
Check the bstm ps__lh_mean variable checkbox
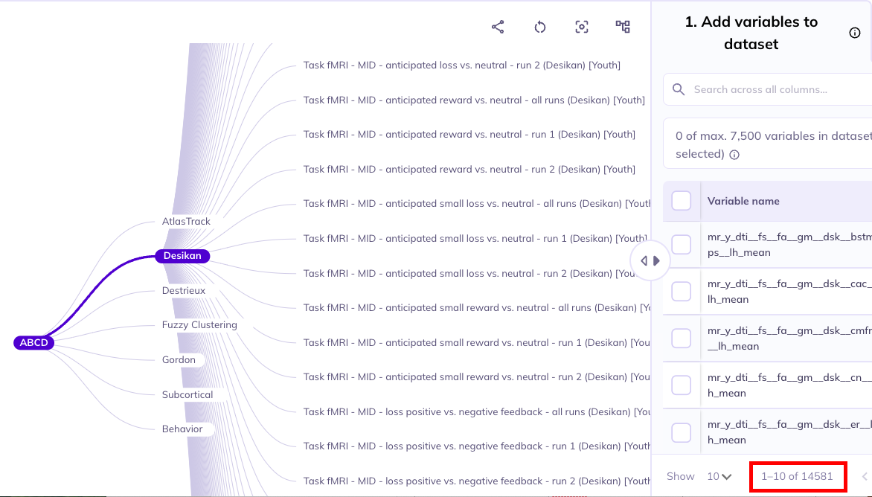point(682,245)
